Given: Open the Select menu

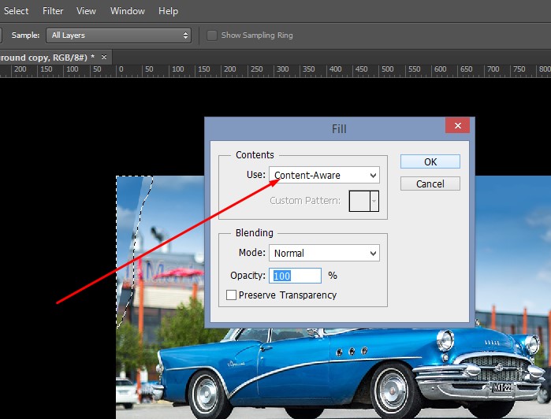Looking at the screenshot, I should pyautogui.click(x=16, y=11).
